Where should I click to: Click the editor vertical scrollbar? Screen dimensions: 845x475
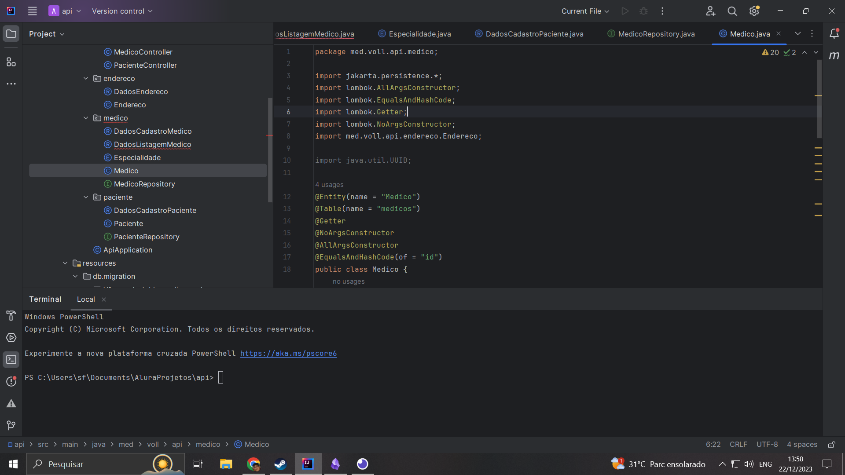[819, 99]
